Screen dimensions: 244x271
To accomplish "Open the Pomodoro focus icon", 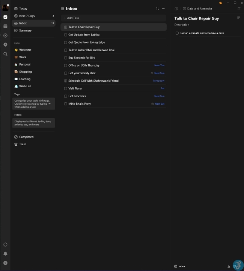I will pyautogui.click(x=5, y=35).
